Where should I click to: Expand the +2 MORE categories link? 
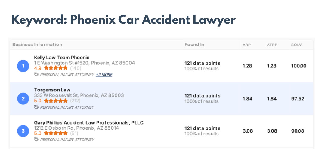pyautogui.click(x=104, y=75)
